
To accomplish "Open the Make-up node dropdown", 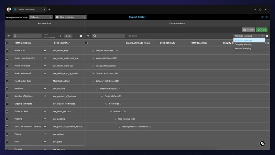I will (41, 17).
